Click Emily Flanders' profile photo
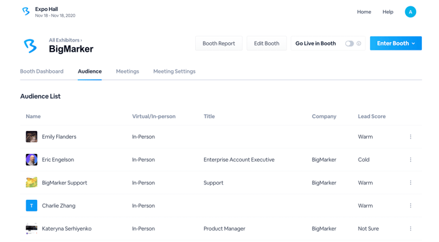This screenshot has width=439, height=242. [32, 137]
